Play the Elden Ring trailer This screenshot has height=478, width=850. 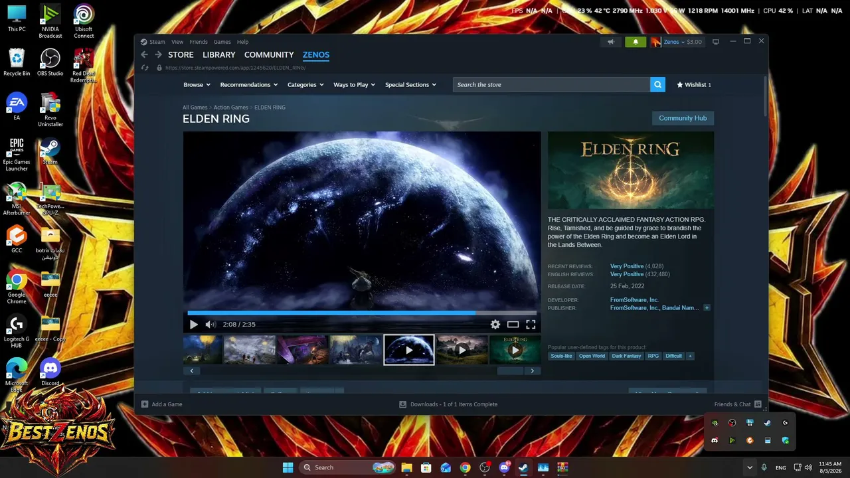pos(193,325)
